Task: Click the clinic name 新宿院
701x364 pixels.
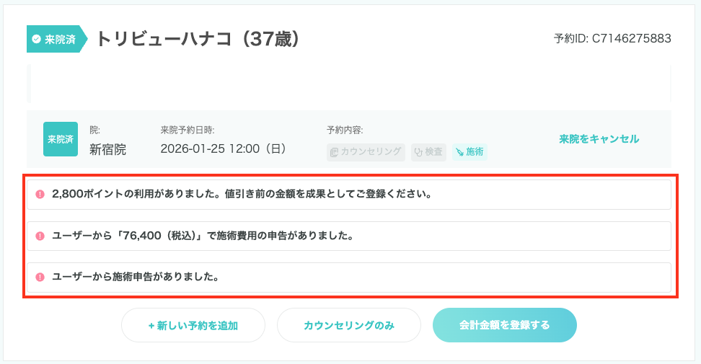Action: (107, 149)
